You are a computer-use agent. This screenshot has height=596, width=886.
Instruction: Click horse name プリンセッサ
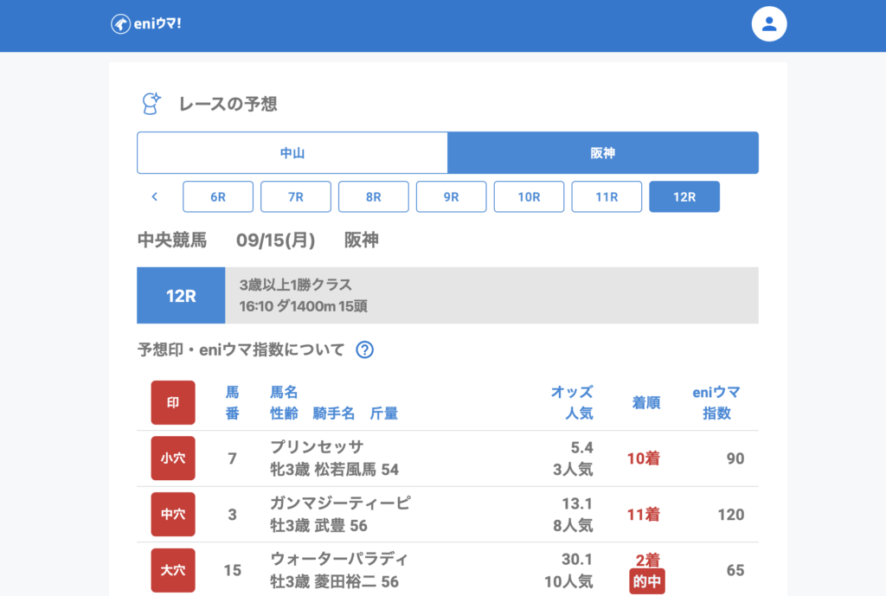(317, 447)
